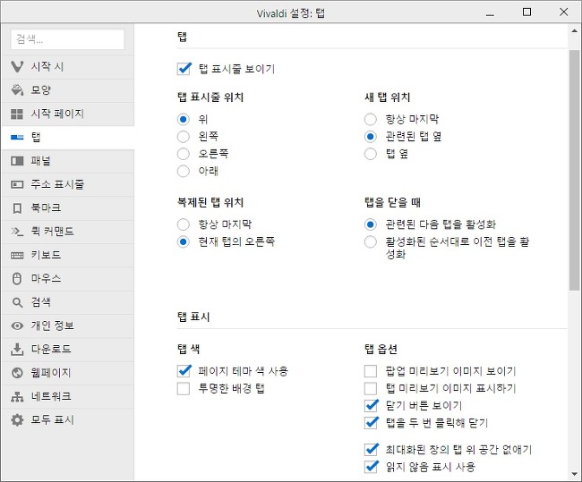Click the download icon for 다운로드

click(x=17, y=350)
